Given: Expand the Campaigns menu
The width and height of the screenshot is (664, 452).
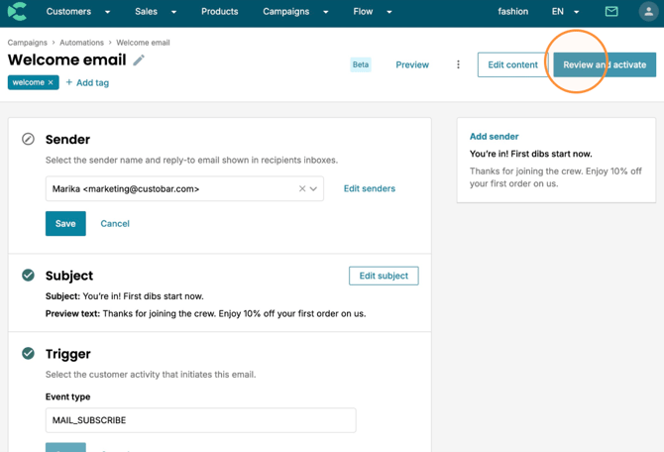Looking at the screenshot, I should click(x=295, y=12).
